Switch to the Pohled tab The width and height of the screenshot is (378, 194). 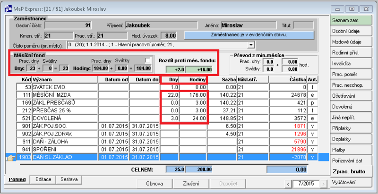17,179
